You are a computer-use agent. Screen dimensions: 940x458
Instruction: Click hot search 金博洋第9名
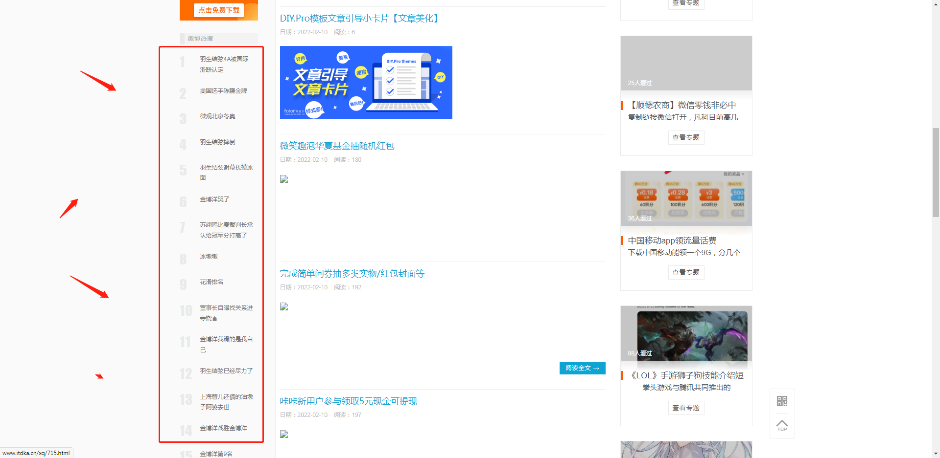[216, 454]
